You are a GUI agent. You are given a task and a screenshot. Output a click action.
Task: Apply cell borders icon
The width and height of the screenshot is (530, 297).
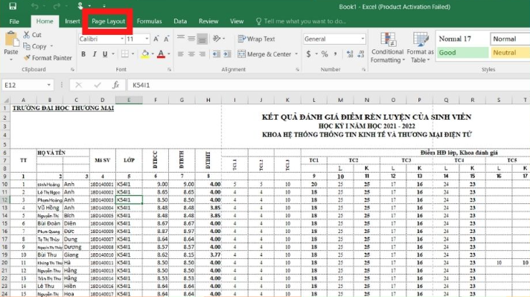click(x=125, y=54)
